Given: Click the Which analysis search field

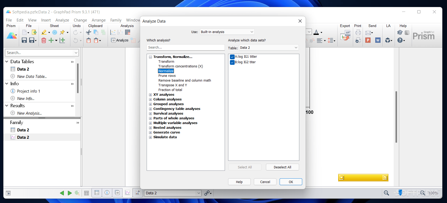Looking at the screenshot, I should (186, 47).
